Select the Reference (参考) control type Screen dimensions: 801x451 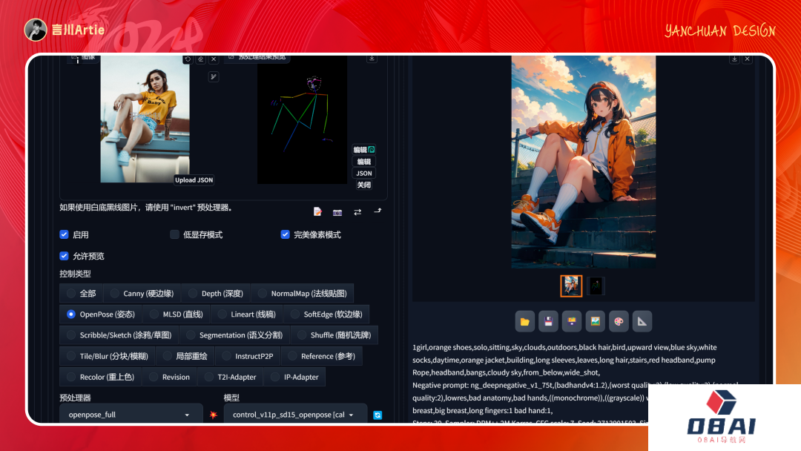(322, 356)
